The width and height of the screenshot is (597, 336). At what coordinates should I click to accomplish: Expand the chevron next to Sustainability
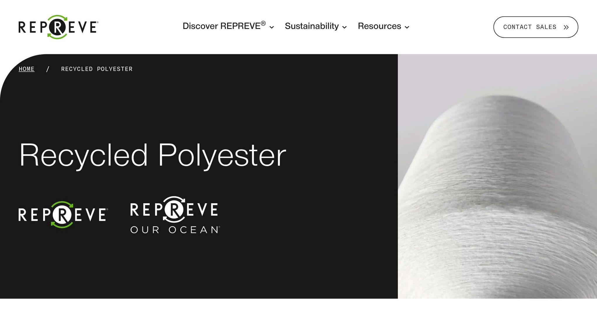coord(344,27)
